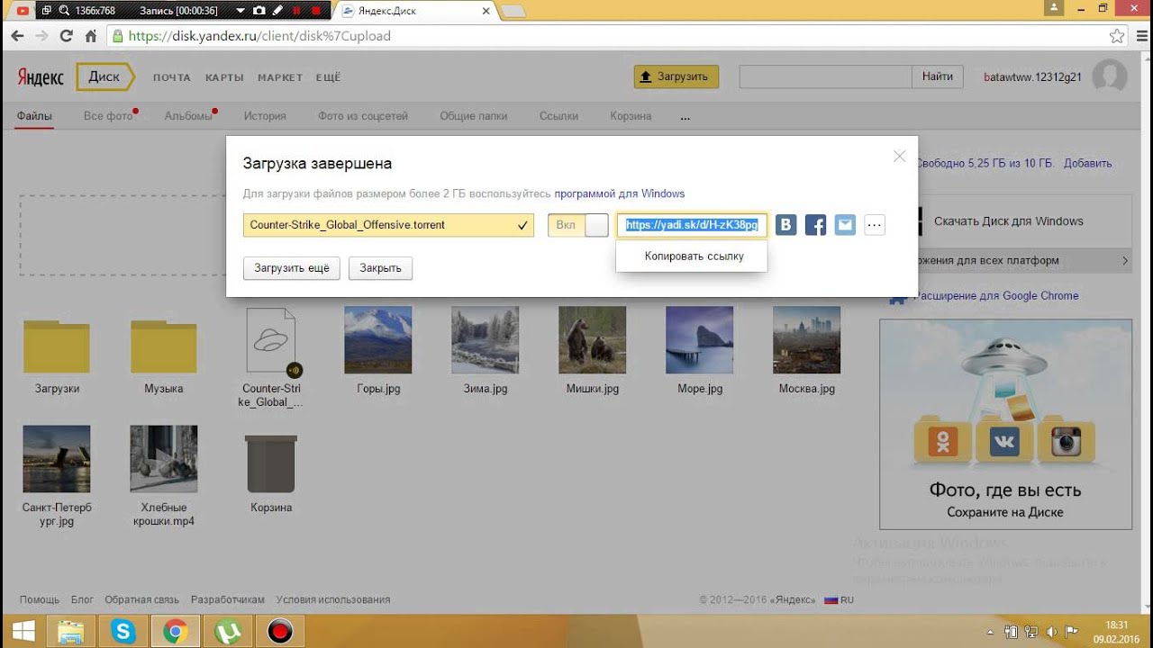Switch to Файлы tab

tap(34, 116)
